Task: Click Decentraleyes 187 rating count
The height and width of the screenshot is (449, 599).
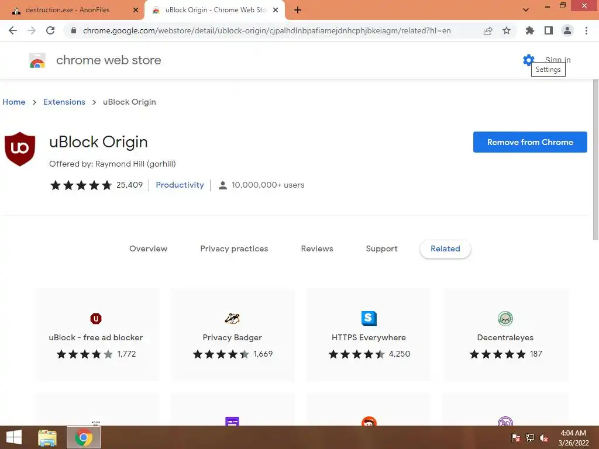Action: click(536, 354)
